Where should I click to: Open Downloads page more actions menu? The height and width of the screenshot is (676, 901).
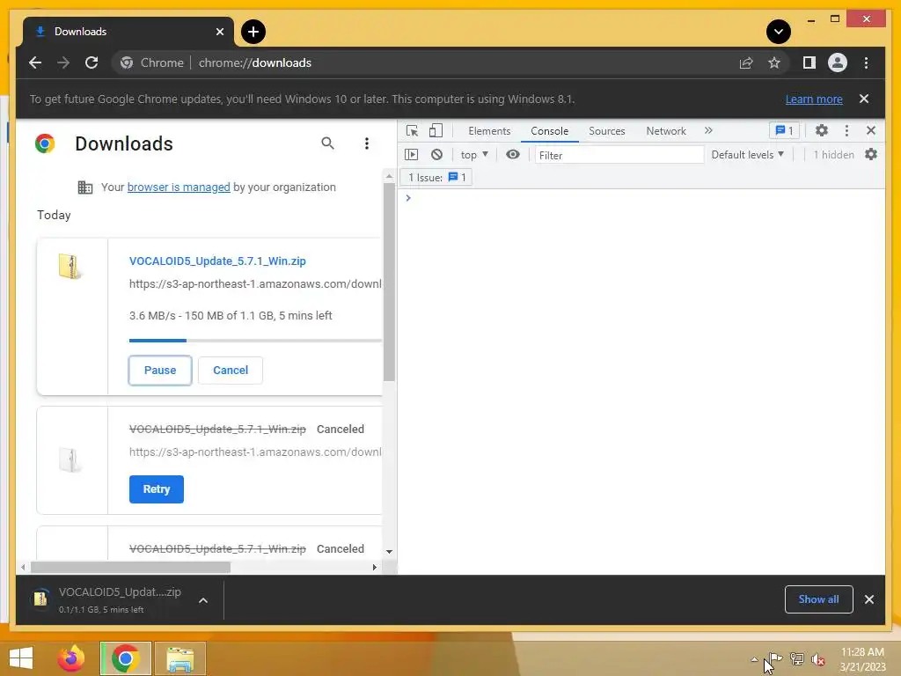tap(367, 143)
